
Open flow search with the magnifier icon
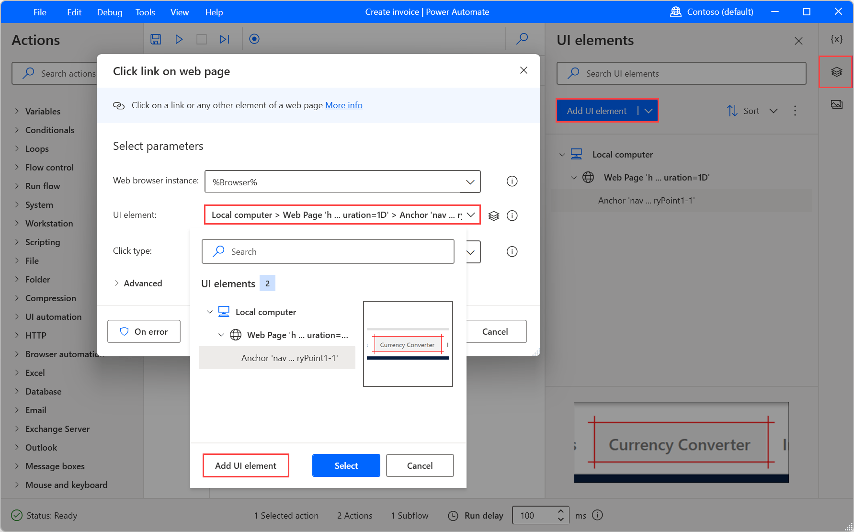point(522,39)
